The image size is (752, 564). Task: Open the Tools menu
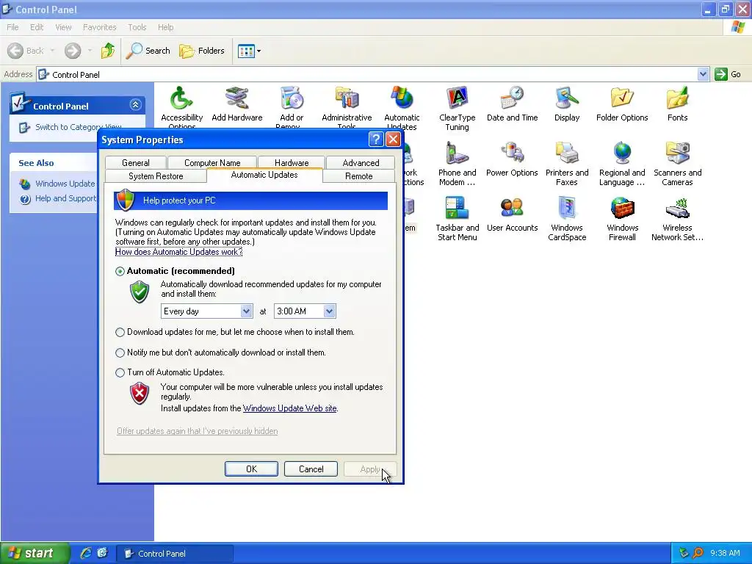pyautogui.click(x=137, y=27)
